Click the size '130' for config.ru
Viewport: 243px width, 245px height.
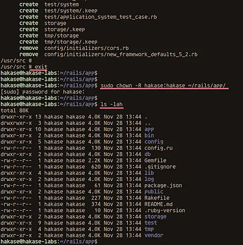96,148
